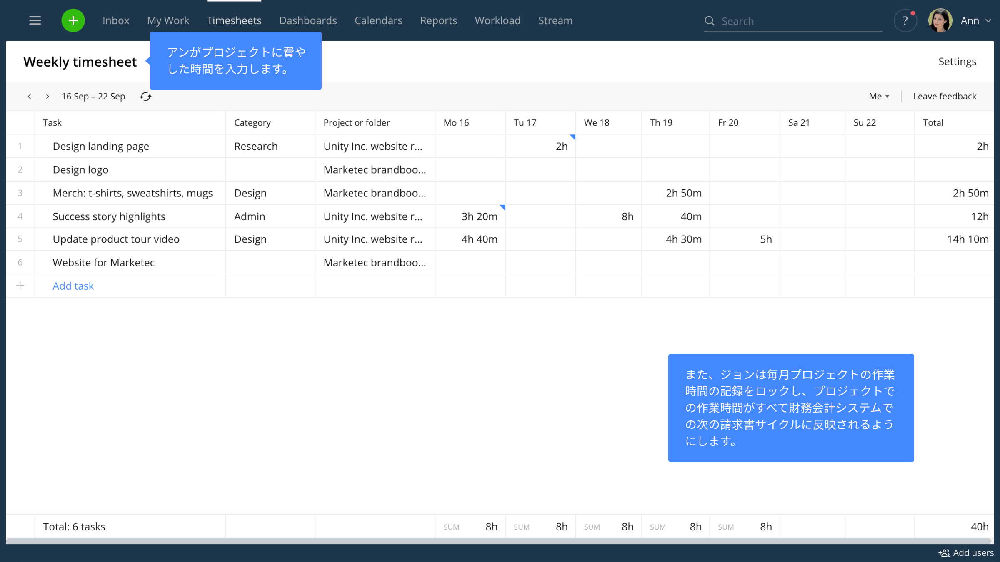Image resolution: width=1000 pixels, height=562 pixels.
Task: Open the Stream tab
Action: click(x=555, y=20)
